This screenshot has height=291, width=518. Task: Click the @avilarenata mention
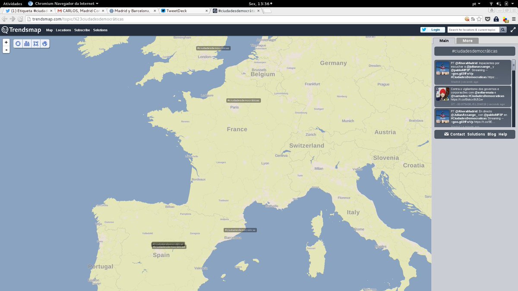pyautogui.click(x=484, y=92)
